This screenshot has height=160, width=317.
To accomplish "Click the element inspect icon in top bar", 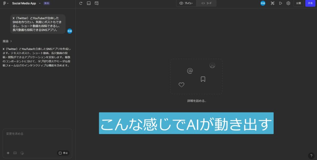I will click(x=272, y=3).
